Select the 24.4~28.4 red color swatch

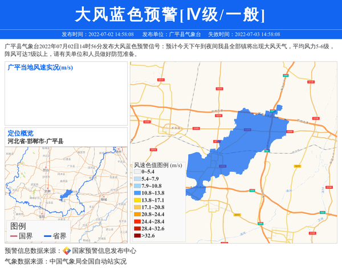pyautogui.click(x=137, y=221)
